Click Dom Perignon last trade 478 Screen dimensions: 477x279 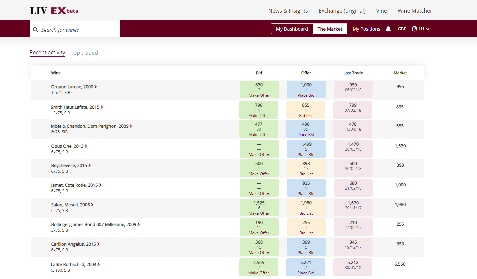353,129
